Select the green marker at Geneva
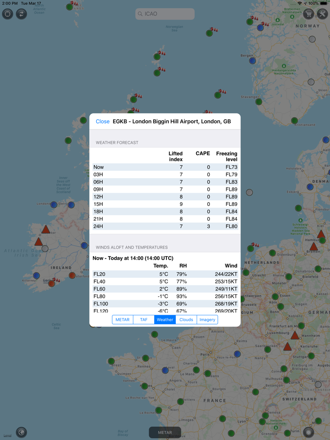Image resolution: width=330 pixels, height=440 pixels. (265, 416)
